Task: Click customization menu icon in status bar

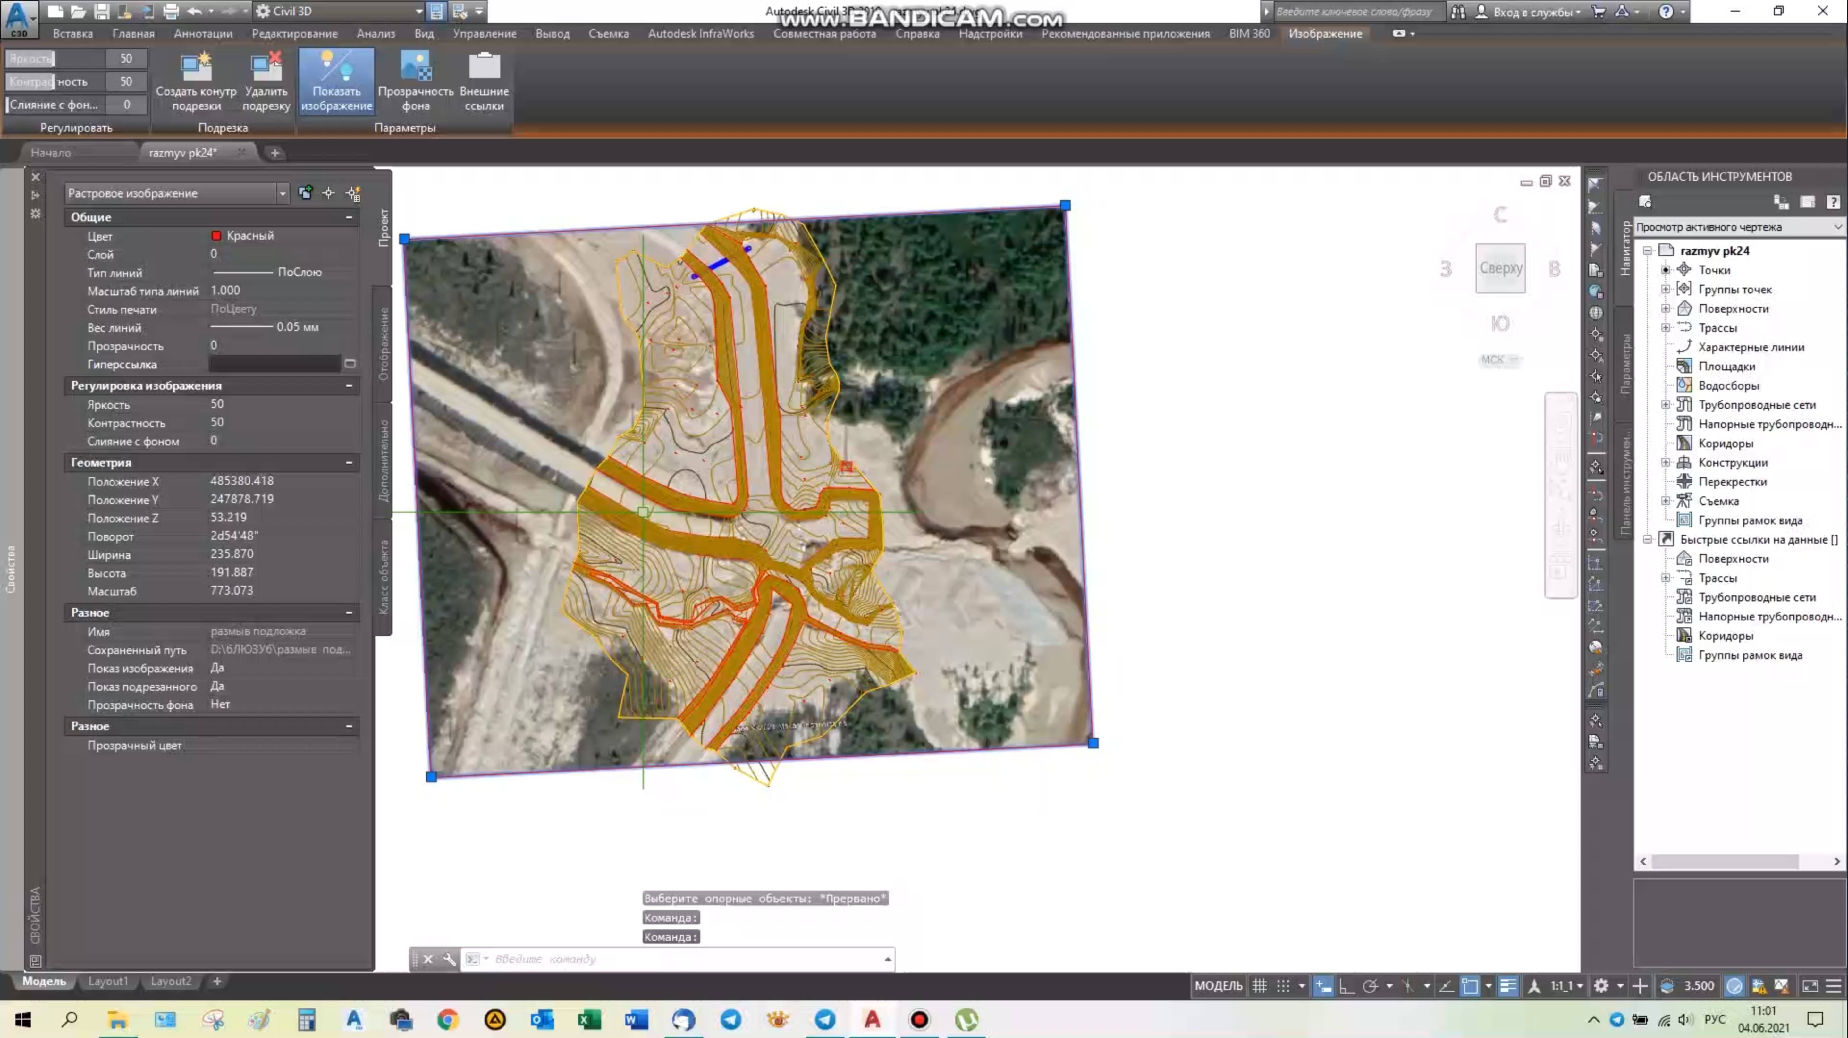Action: [x=1833, y=986]
